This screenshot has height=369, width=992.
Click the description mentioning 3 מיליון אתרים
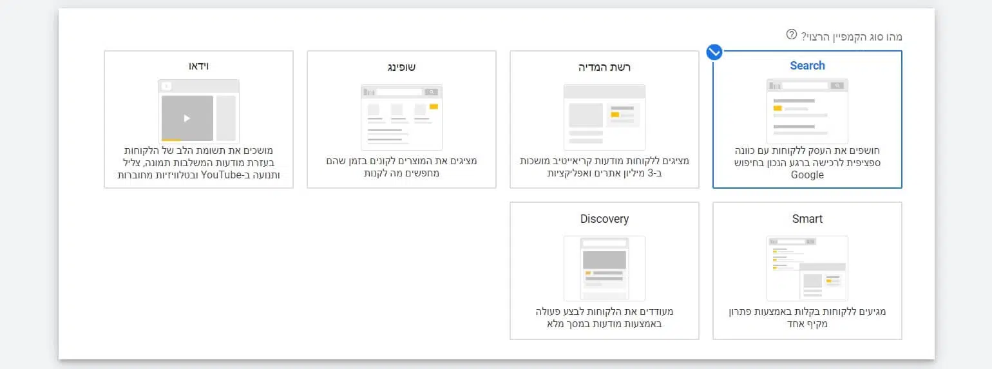[604, 167]
